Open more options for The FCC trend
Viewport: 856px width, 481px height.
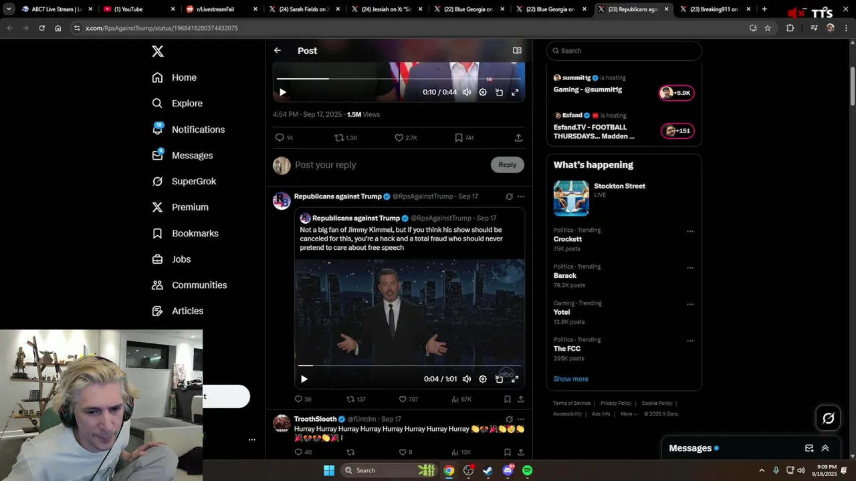tap(690, 341)
